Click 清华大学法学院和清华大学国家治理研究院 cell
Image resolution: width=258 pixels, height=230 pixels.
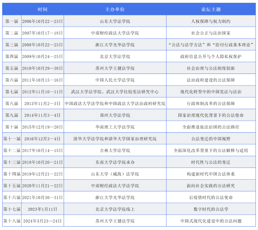click(x=115, y=139)
